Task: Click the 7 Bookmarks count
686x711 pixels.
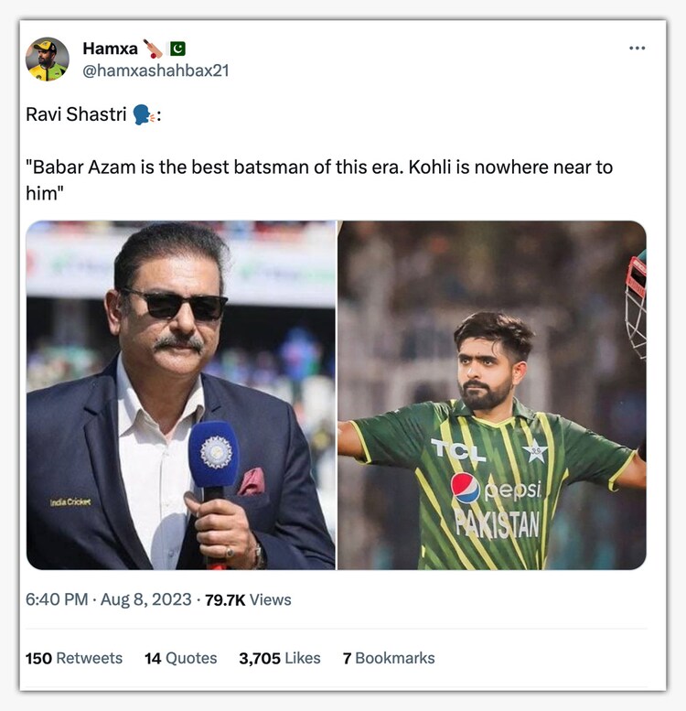Action: click(389, 658)
